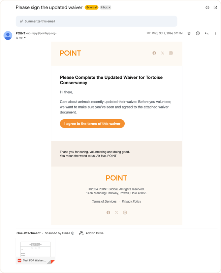
Task: Click the Summarize this email button
Action: tap(96, 21)
